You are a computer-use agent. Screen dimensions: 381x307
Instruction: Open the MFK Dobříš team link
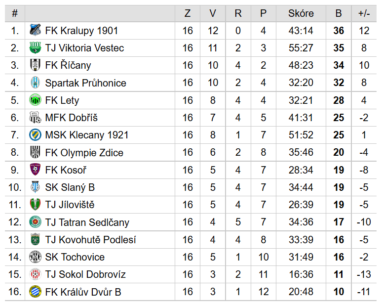point(71,118)
